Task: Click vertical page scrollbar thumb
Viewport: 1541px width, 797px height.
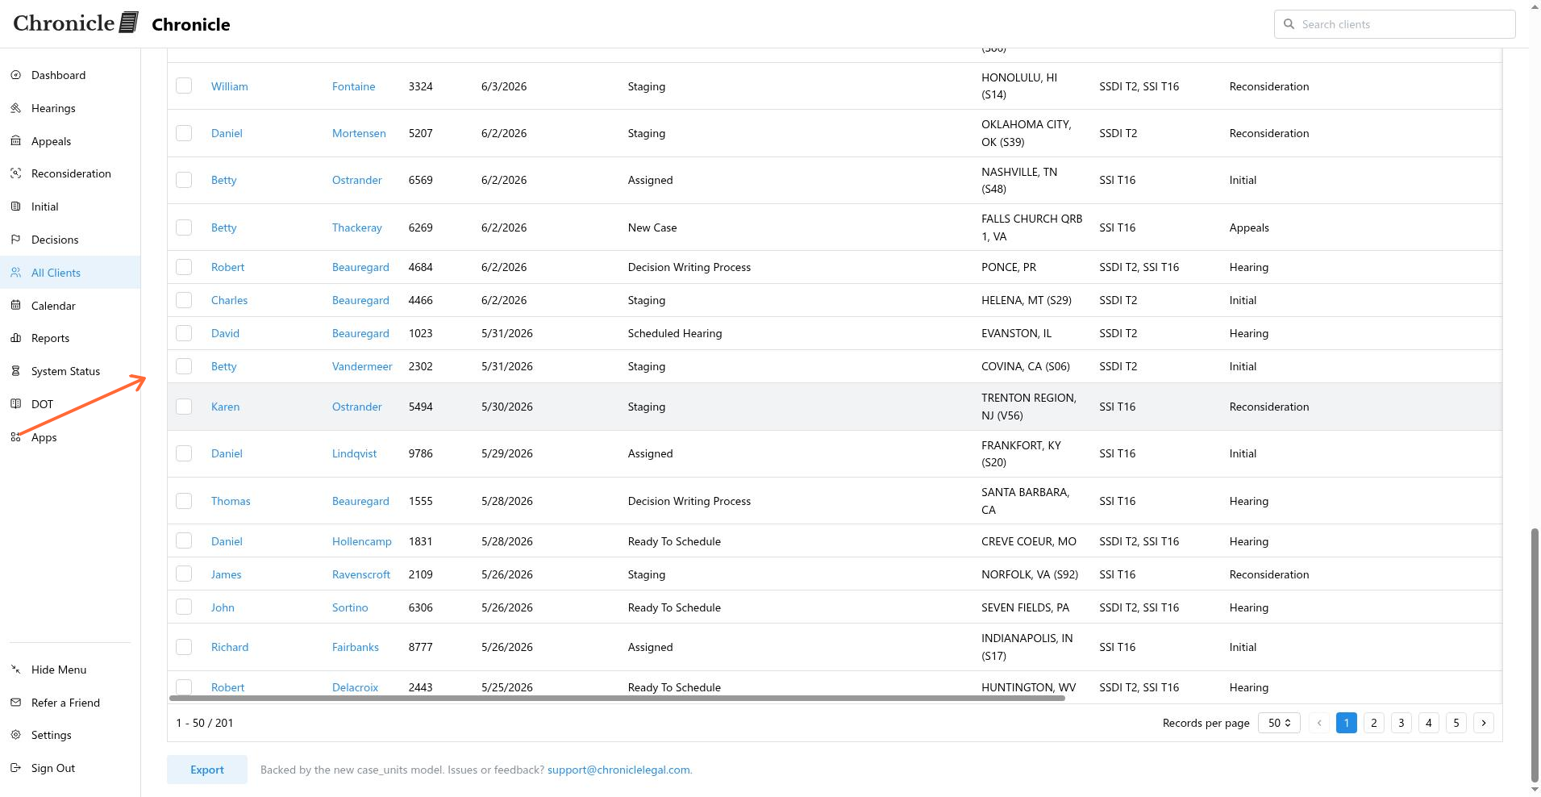Action: pyautogui.click(x=1535, y=655)
